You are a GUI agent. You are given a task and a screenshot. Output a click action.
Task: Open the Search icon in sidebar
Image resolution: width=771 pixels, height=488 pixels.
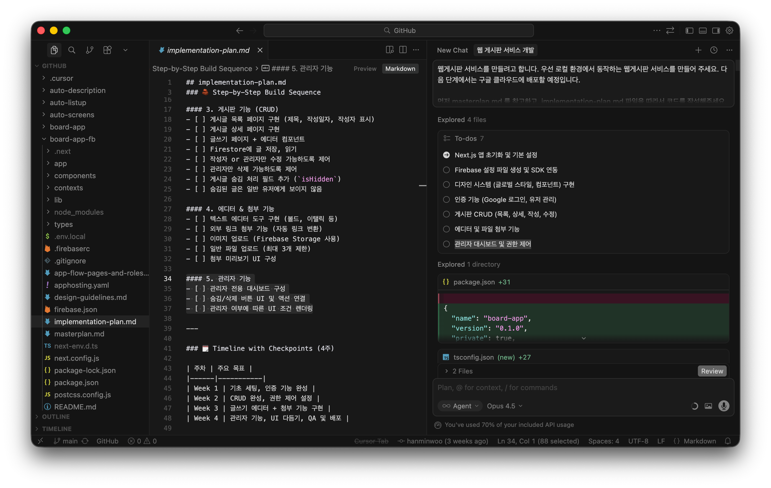coord(72,50)
